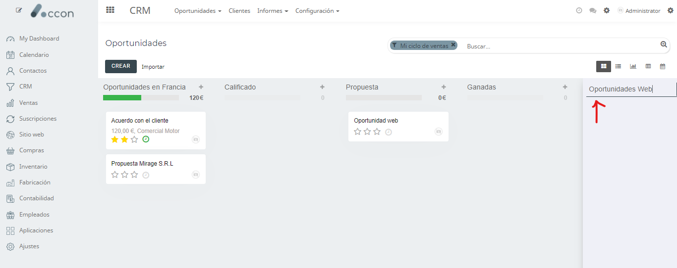Screen dimensions: 677x268
Task: Remove the Mi ciclo de ventas filter
Action: (453, 45)
